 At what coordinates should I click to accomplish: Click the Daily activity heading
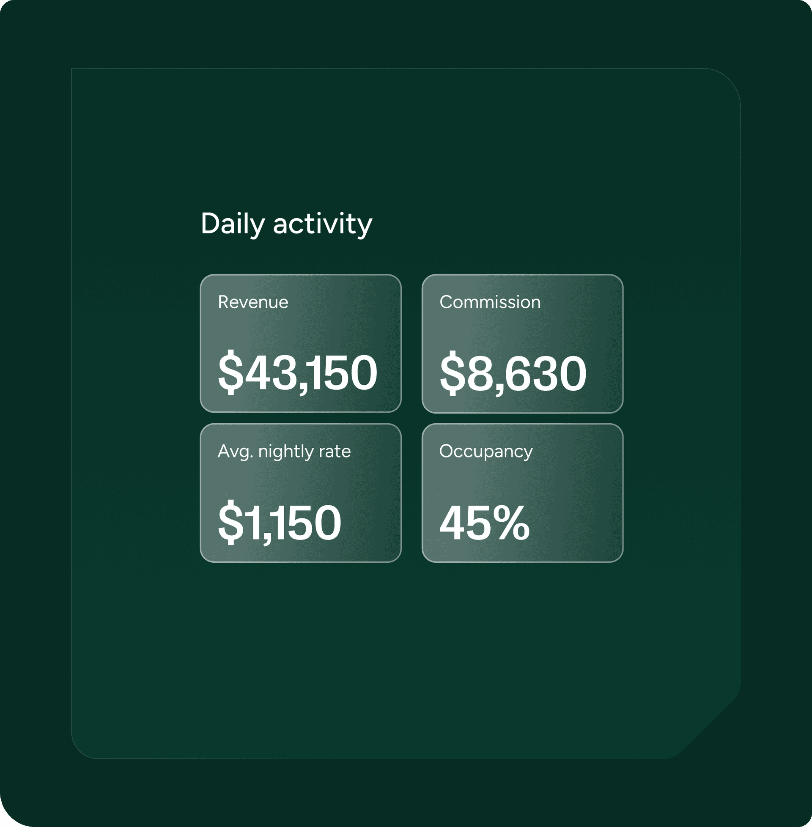[286, 224]
